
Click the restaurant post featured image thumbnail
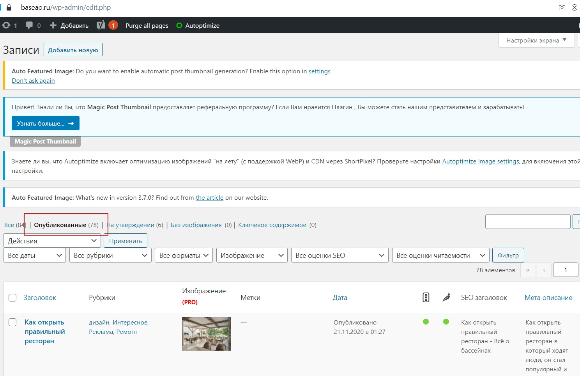click(206, 334)
